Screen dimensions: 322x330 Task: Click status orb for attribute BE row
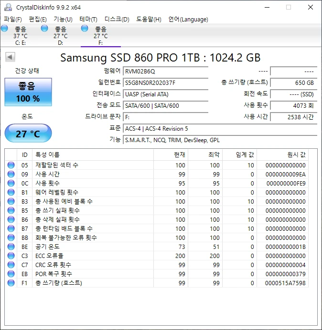coord(11,247)
